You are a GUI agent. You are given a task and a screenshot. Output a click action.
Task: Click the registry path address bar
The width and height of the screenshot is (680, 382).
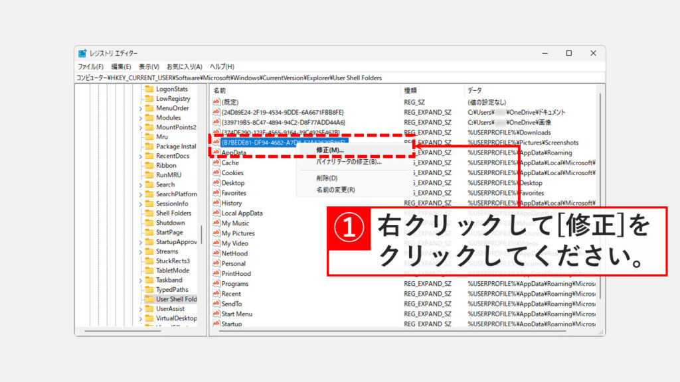(x=332, y=78)
